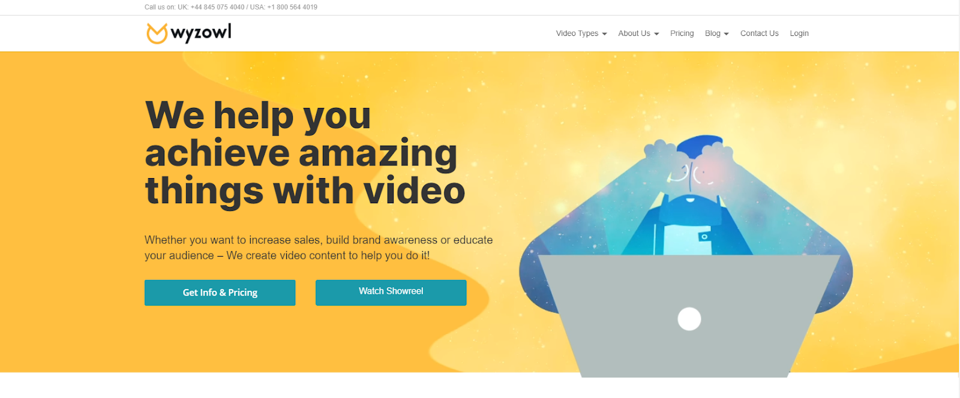Click the grey laptop graphic

[688, 316]
